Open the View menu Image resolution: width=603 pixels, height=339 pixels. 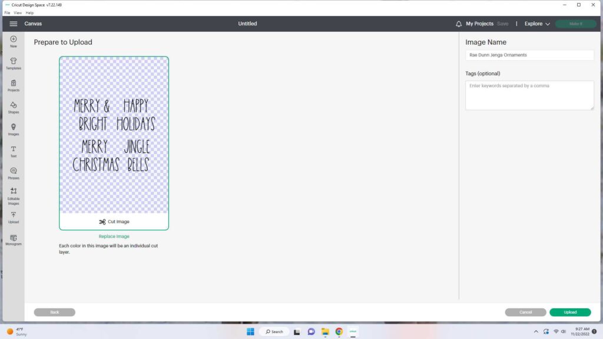coord(18,13)
